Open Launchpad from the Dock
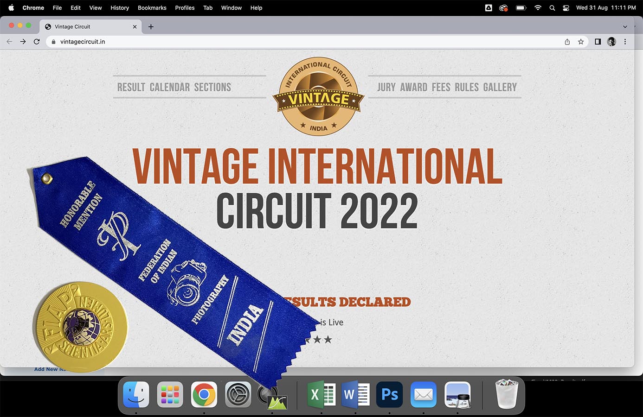Screen dimensions: 643x417 [x=170, y=394]
